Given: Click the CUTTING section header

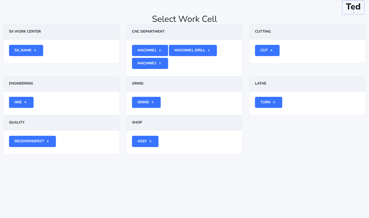Looking at the screenshot, I should pyautogui.click(x=263, y=32).
